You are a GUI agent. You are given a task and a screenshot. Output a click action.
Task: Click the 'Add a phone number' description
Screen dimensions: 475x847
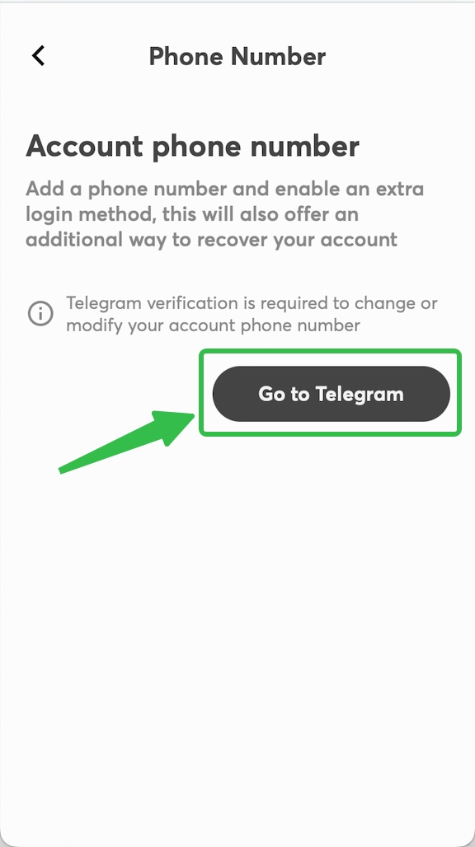click(x=225, y=214)
